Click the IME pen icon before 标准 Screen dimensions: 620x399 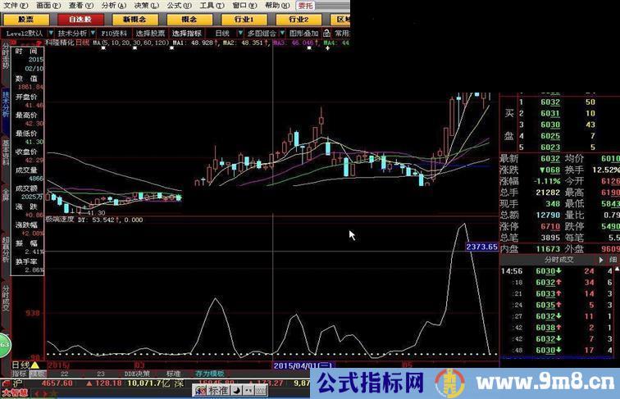202,391
